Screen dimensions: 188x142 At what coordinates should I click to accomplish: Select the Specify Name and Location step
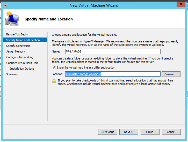(23, 40)
